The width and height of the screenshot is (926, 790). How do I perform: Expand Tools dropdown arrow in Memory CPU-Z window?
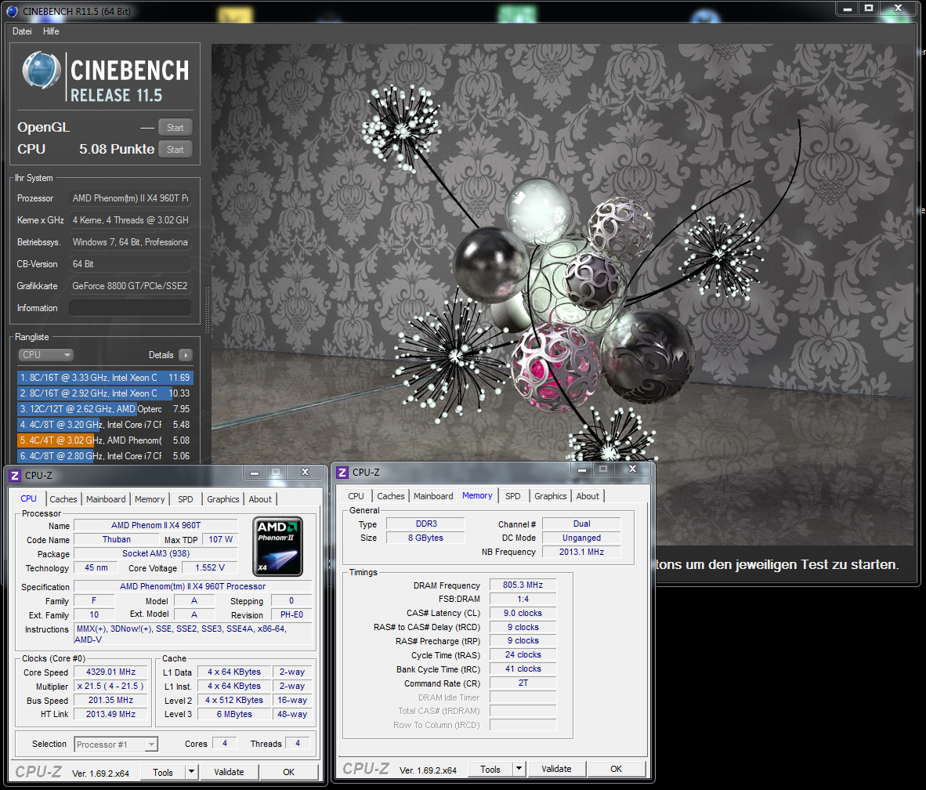(x=519, y=770)
